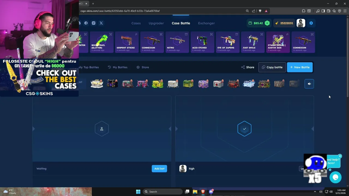Open the Boom Trail (Glitter) drop card
Viewport: 349px width, 196px height.
(102, 42)
